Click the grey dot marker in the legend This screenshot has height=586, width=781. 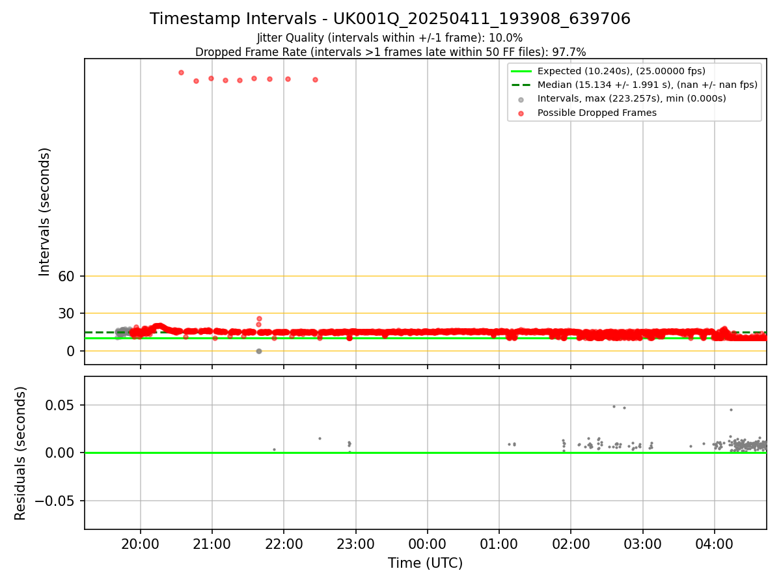point(522,100)
